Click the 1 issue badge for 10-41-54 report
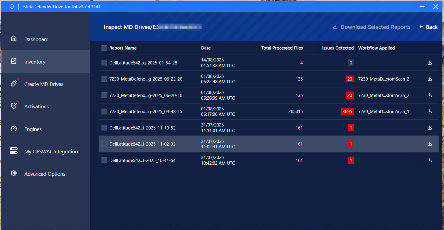 click(351, 160)
